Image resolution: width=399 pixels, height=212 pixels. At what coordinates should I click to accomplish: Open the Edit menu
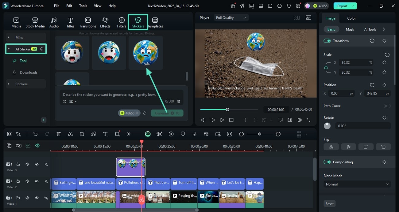69,6
